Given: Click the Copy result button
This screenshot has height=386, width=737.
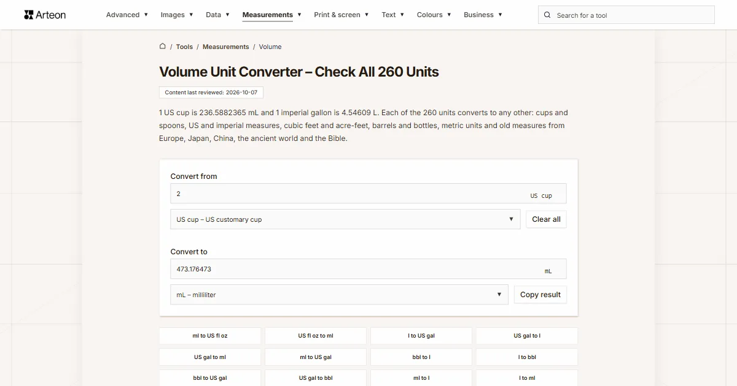Looking at the screenshot, I should tap(540, 295).
